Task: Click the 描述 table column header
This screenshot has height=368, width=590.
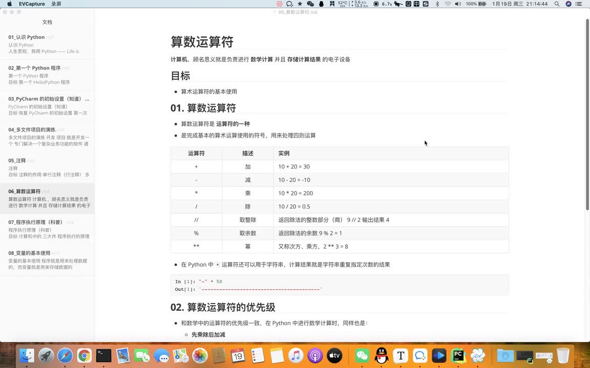Action: click(x=247, y=153)
